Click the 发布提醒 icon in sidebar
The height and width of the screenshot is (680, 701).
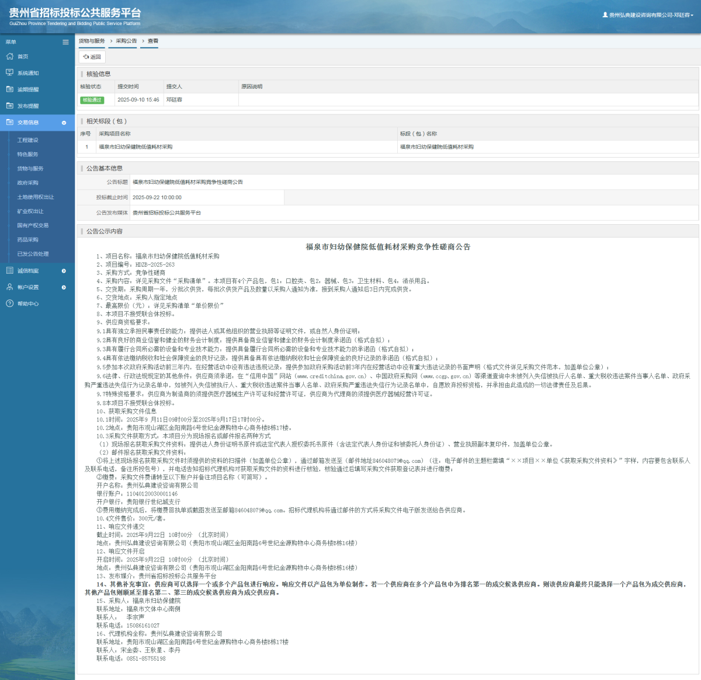point(9,106)
